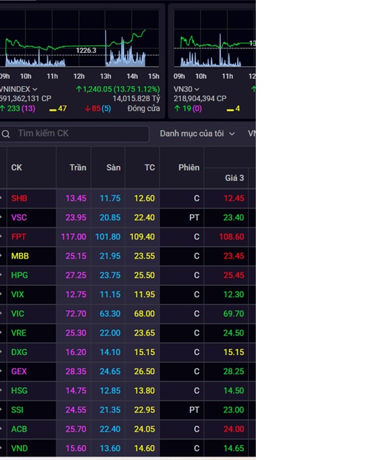Open the FPT stock symbol
Viewport: 392px width, 460px height.
click(19, 237)
